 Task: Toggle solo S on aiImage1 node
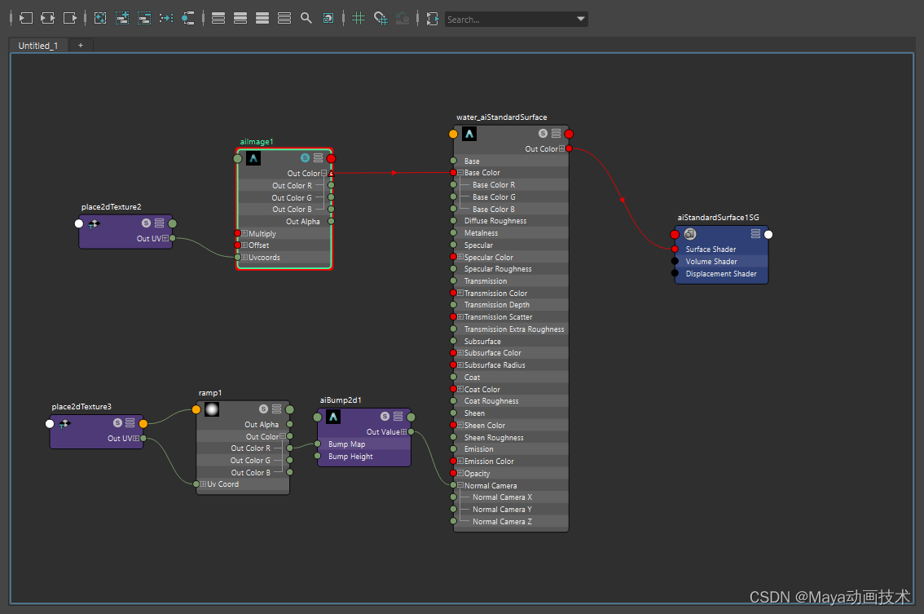coord(306,158)
